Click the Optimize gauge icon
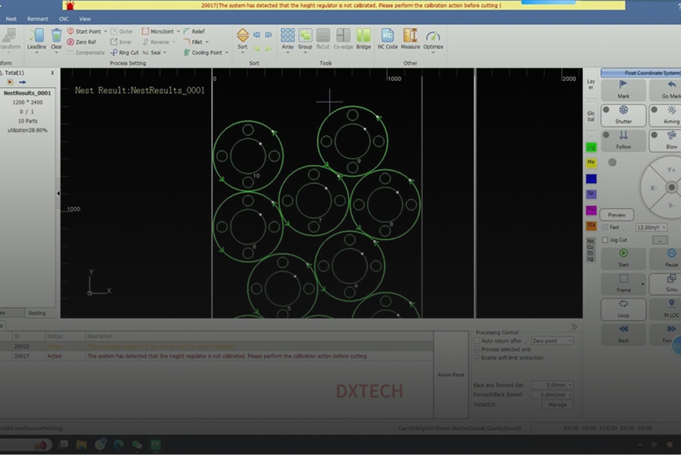Screen dimensions: 681x455 pos(433,35)
